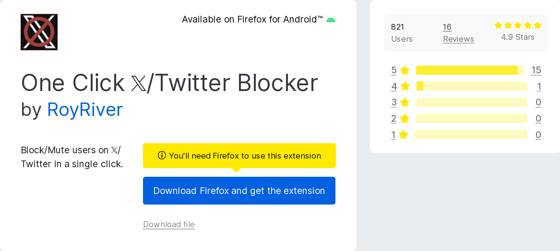Click the four-star rating progress bar
The image size is (560, 251).
point(472,86)
